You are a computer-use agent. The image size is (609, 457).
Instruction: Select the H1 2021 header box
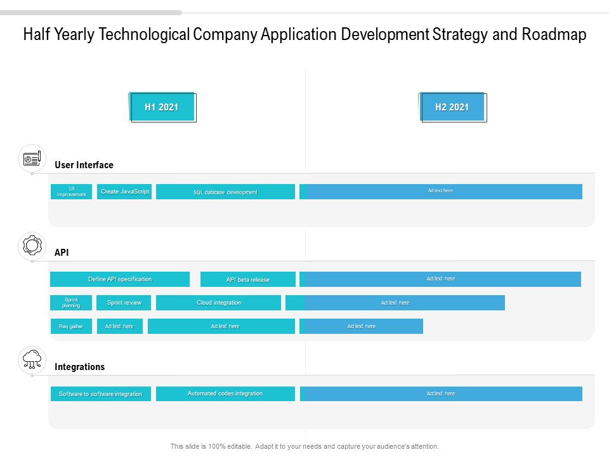point(162,107)
